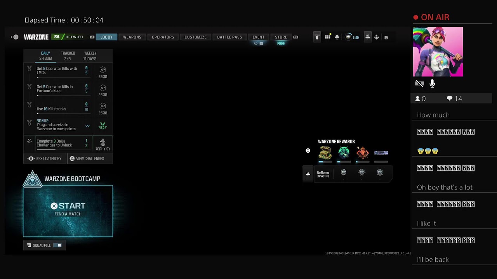Open the player level 108 badge
Image resolution: width=497 pixels, height=279 pixels.
coord(353,37)
